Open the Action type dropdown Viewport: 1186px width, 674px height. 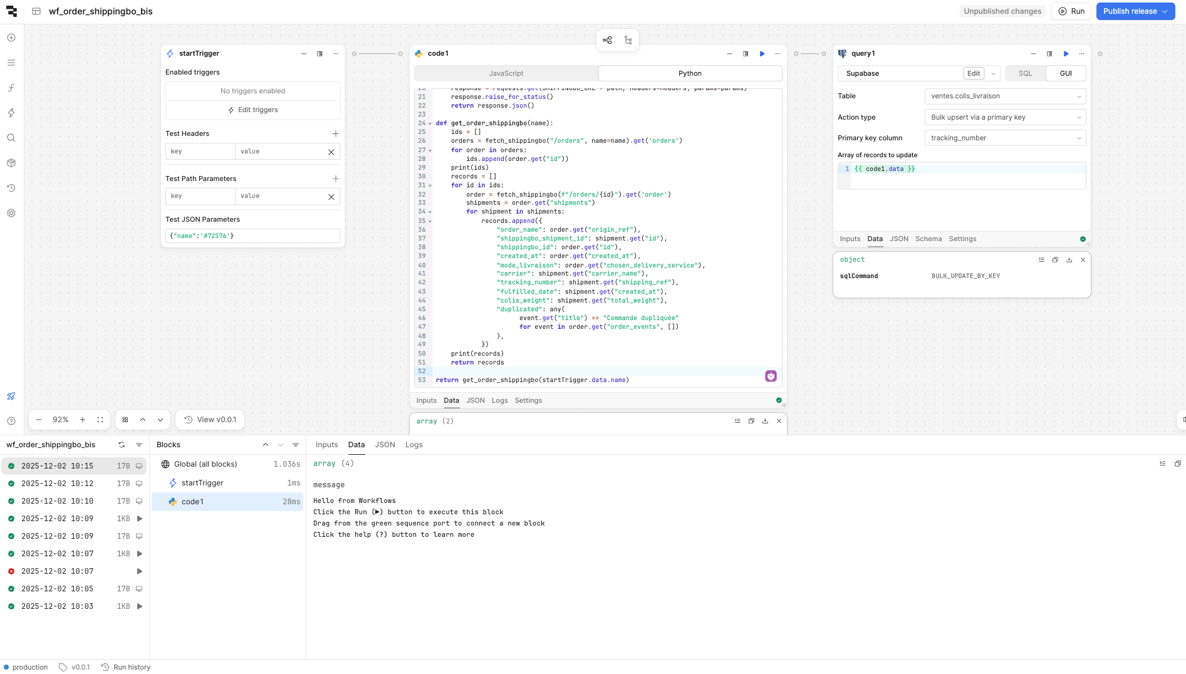1004,117
